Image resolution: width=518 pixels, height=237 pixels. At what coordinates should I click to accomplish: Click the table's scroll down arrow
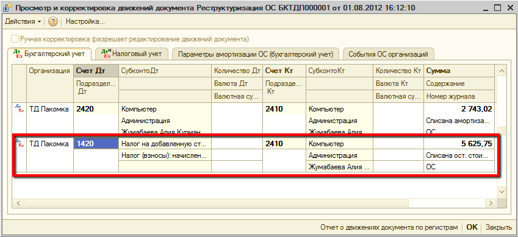pos(501,191)
